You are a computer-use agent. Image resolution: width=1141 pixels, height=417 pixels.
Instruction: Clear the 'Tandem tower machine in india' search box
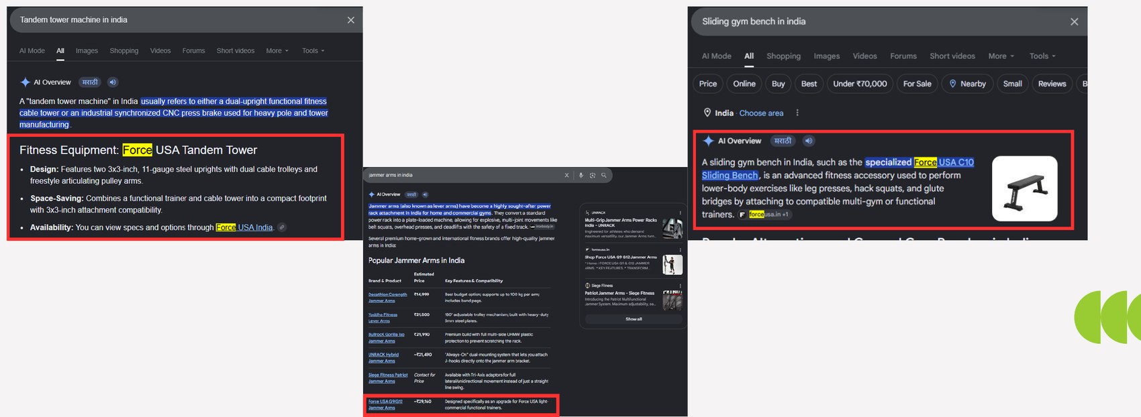350,20
